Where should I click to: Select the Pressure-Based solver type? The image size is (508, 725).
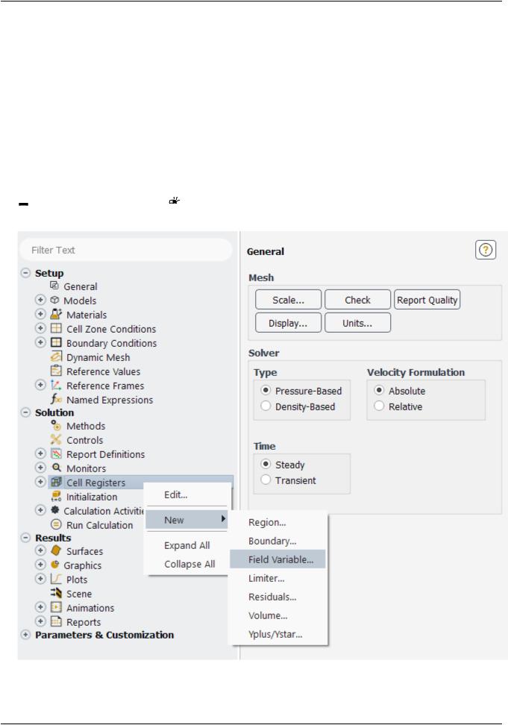(266, 390)
